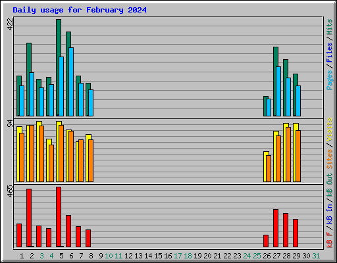The image size is (337, 263).
Task: Click day label 8 on the x-axis
Action: (91, 256)
